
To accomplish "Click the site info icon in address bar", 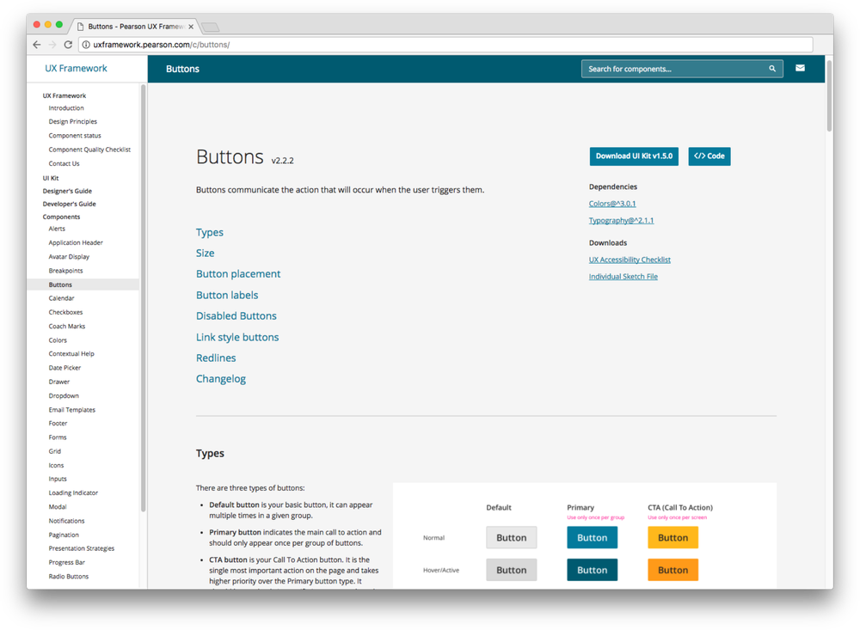I will 86,45.
